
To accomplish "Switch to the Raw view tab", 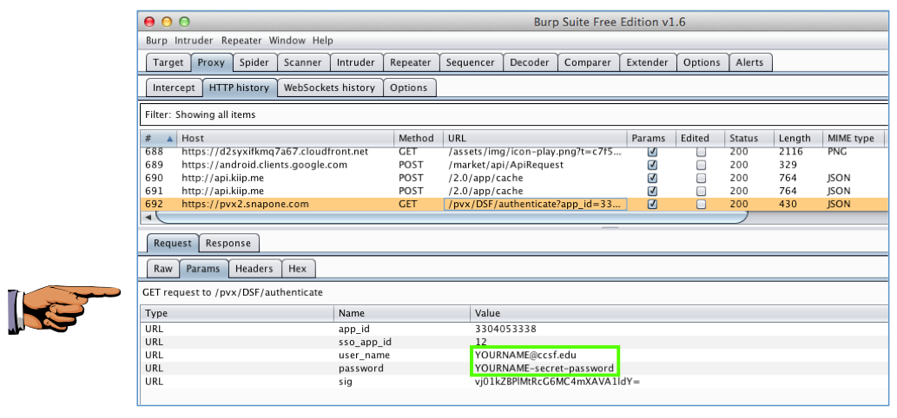I will tap(163, 268).
